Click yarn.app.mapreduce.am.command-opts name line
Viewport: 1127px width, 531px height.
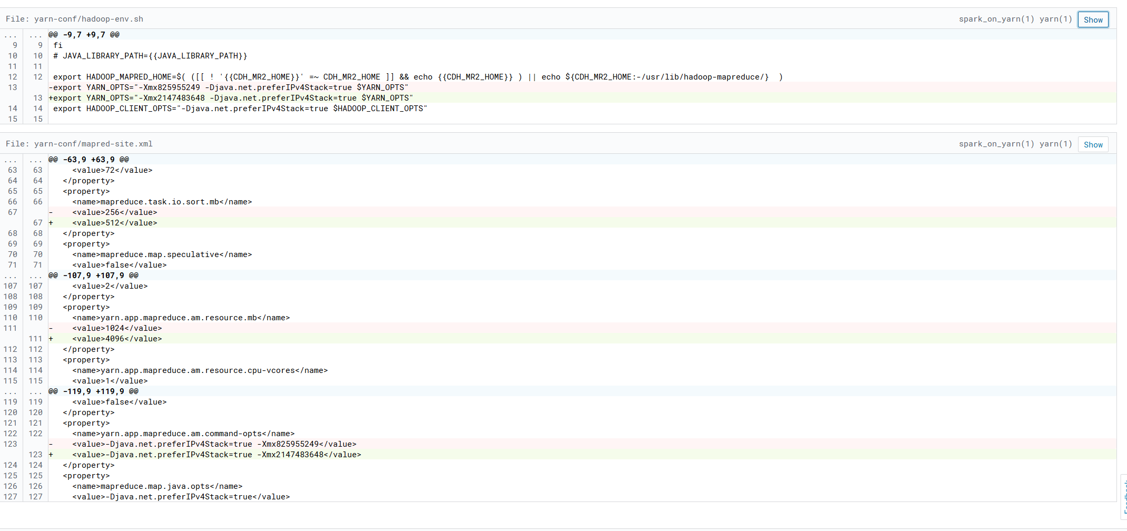[x=183, y=434]
